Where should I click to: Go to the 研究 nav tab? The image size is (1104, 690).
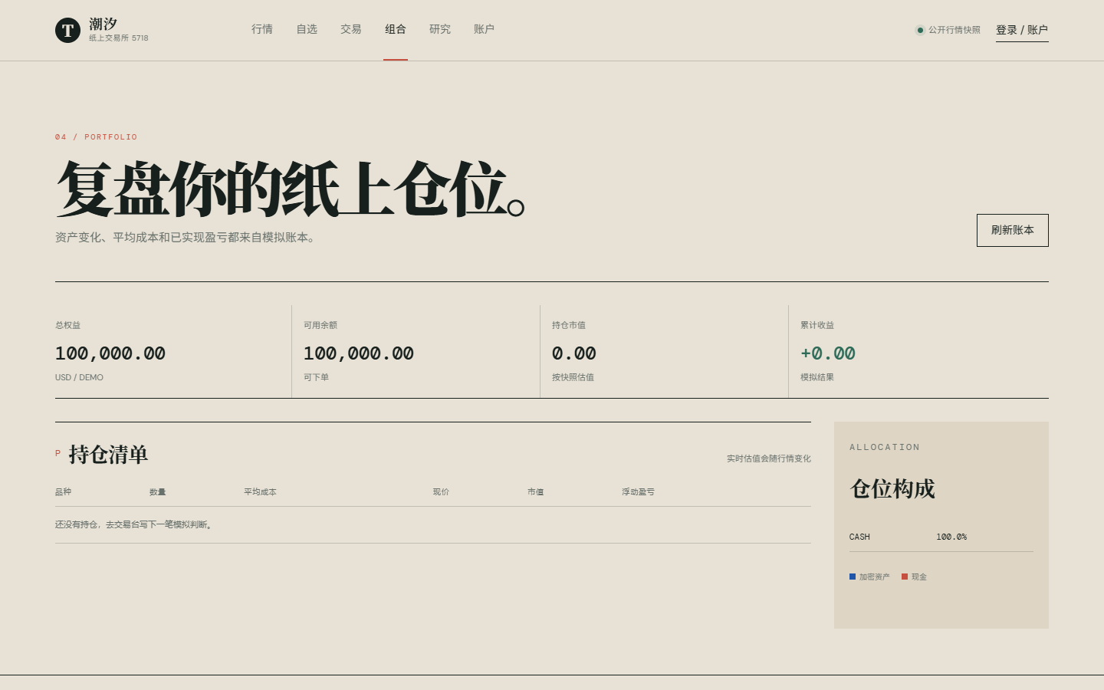pos(440,29)
